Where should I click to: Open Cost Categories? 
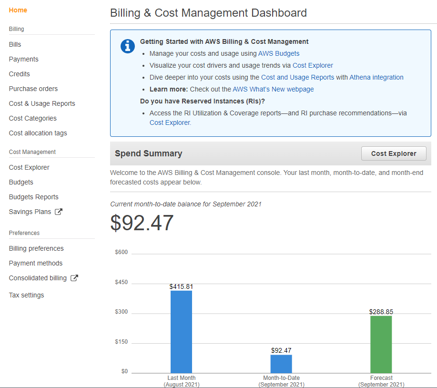tap(32, 118)
